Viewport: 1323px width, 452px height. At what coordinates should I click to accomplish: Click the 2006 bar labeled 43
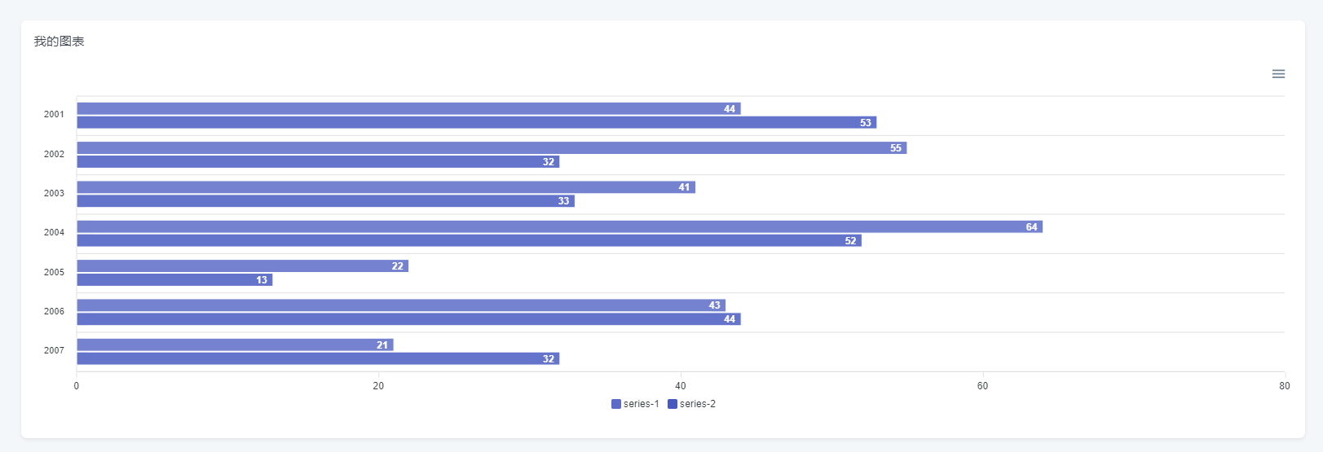click(x=400, y=305)
